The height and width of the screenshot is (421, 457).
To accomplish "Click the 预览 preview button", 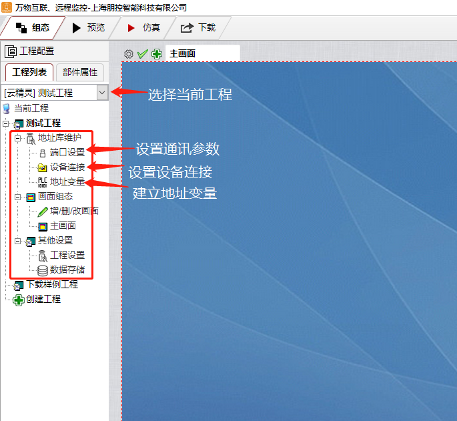I will [88, 27].
